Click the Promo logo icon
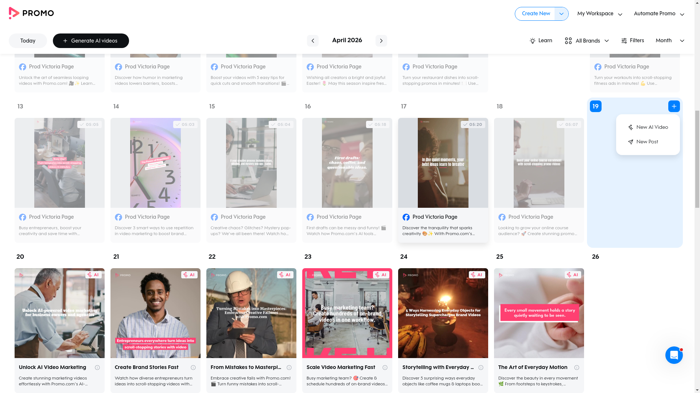The image size is (700, 393). pyautogui.click(x=14, y=13)
